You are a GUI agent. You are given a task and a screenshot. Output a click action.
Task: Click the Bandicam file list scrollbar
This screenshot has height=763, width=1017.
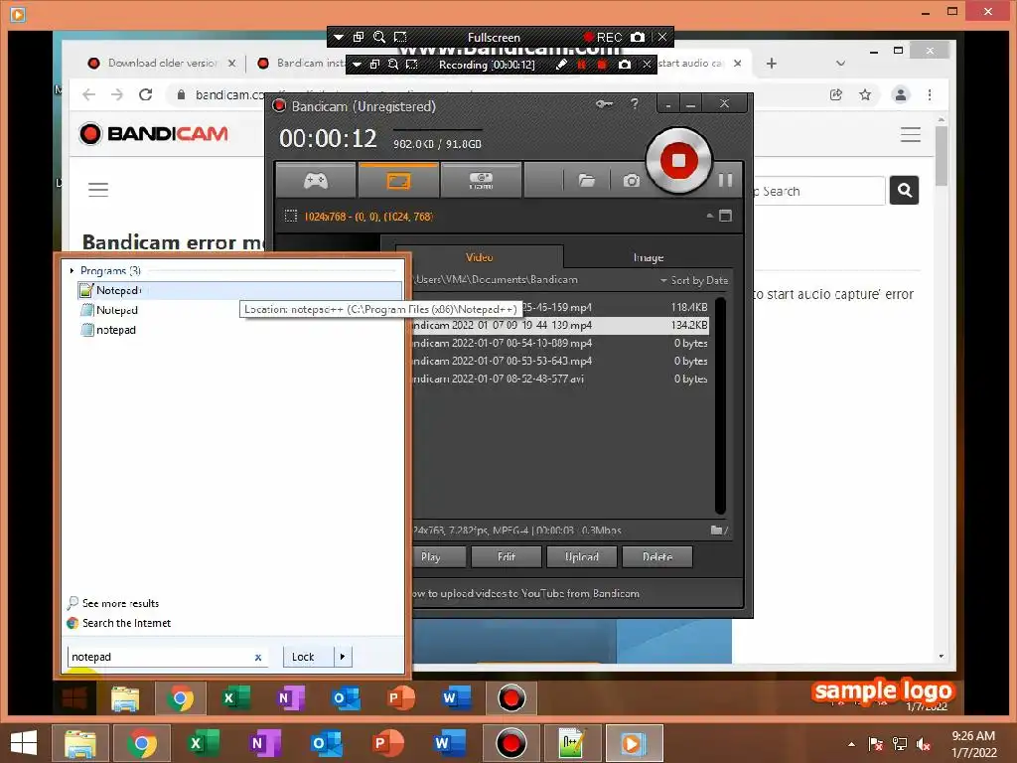720,405
